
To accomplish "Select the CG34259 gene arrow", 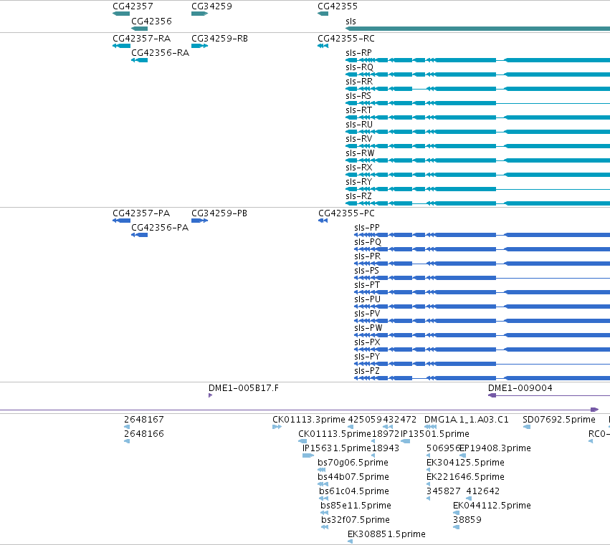I will click(x=199, y=14).
